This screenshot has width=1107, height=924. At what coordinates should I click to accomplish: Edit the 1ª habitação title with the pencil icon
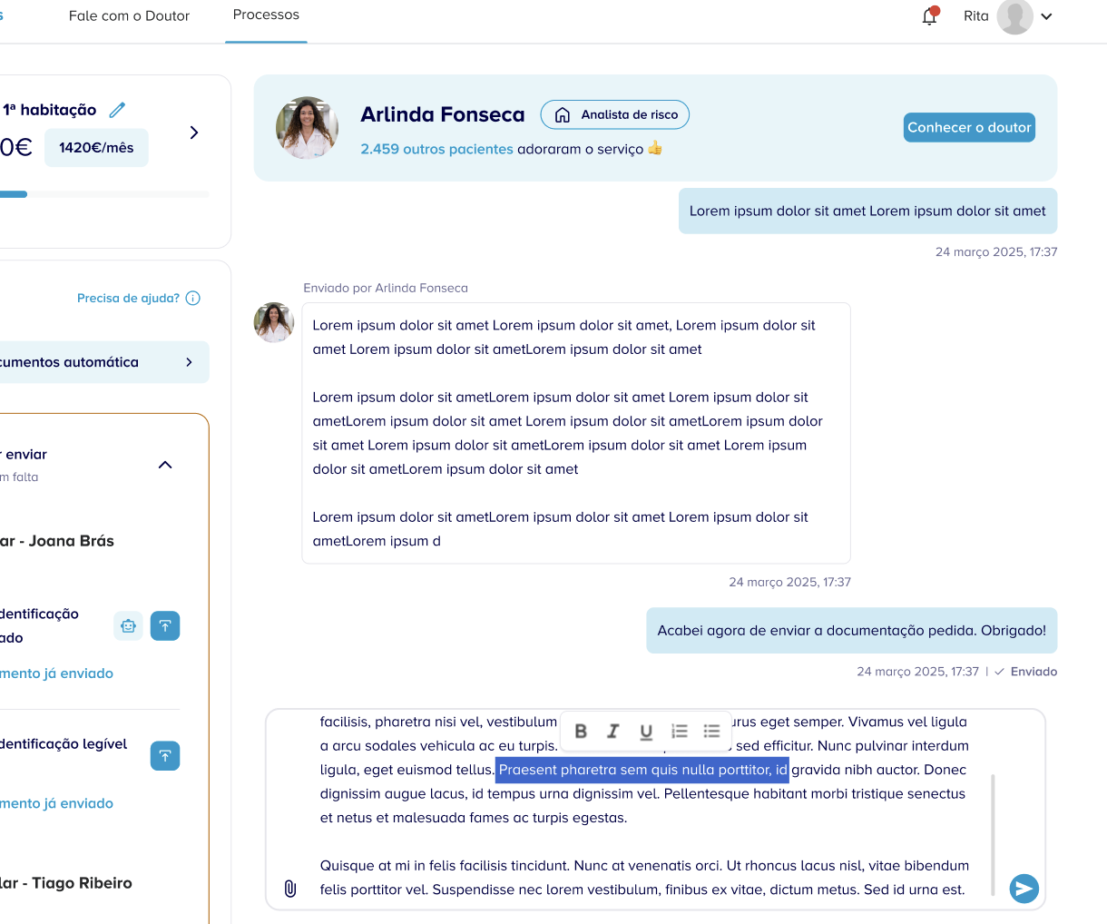117,109
